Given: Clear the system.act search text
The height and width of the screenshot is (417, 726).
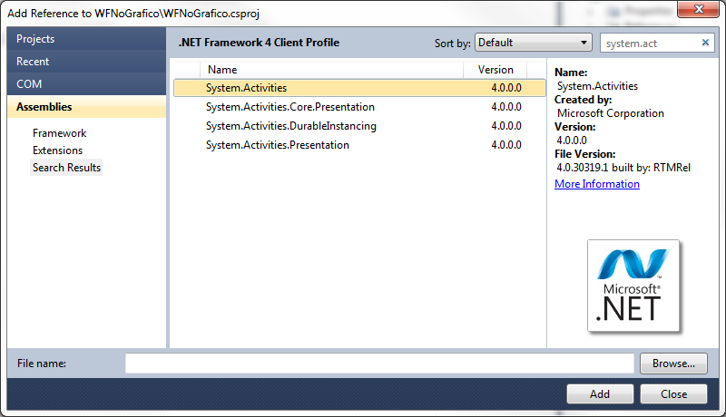Looking at the screenshot, I should [x=705, y=43].
